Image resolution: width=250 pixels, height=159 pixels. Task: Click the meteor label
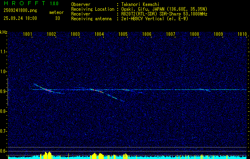click(56, 12)
